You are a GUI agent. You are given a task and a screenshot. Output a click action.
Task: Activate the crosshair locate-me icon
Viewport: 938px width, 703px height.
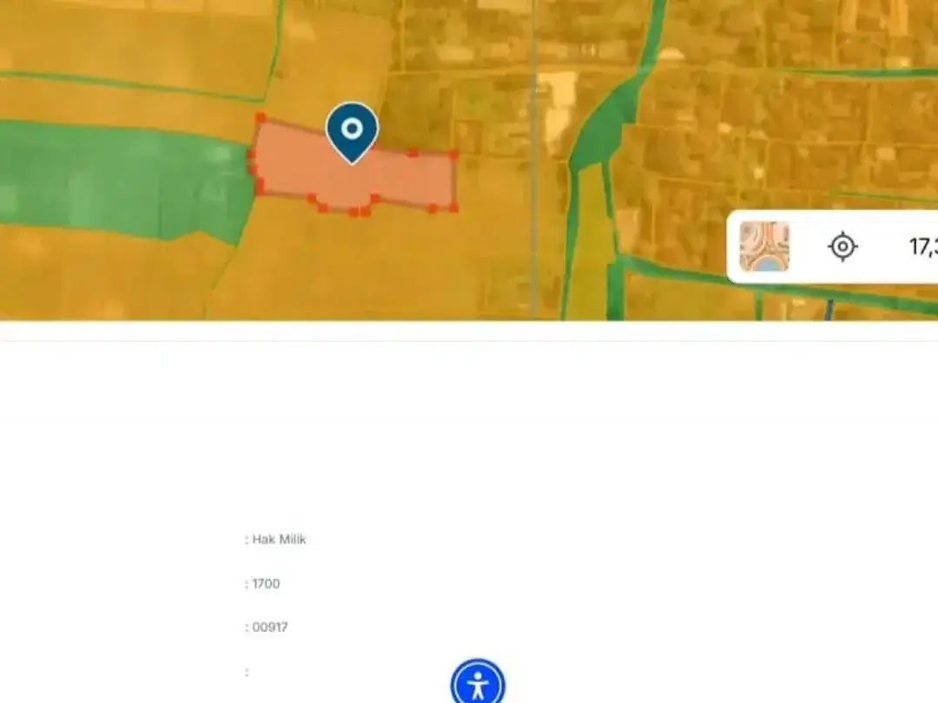click(842, 246)
